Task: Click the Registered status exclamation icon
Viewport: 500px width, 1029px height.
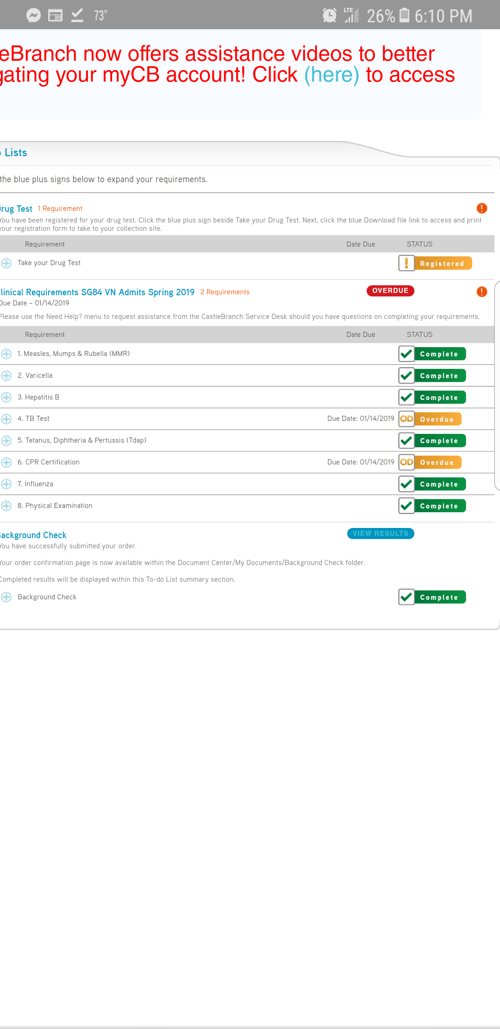Action: (406, 263)
